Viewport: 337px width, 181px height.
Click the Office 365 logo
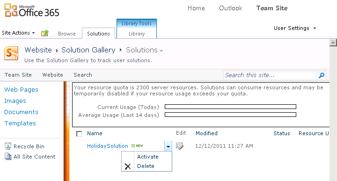[x=32, y=10]
